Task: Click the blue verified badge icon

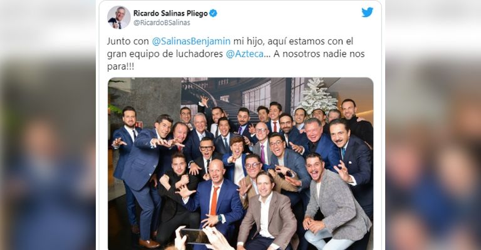Action: tap(213, 13)
